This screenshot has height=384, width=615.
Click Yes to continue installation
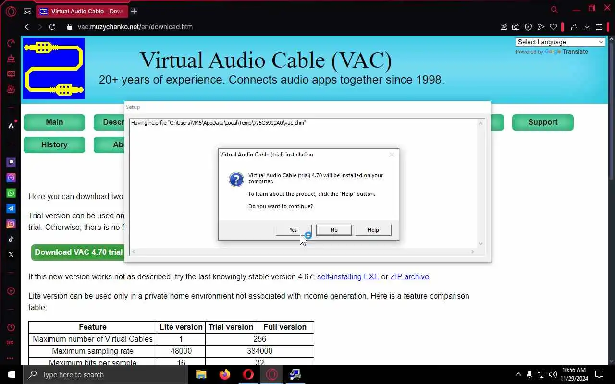tap(293, 230)
